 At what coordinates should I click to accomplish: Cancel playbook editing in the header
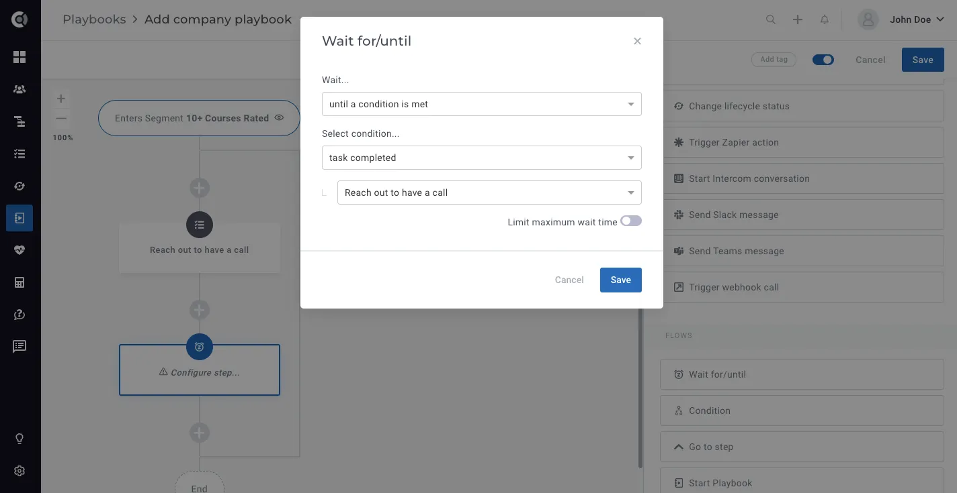(x=870, y=60)
